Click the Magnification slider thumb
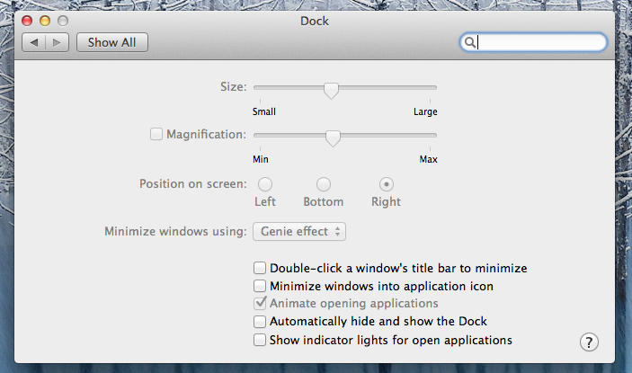The height and width of the screenshot is (373, 632). 333,138
